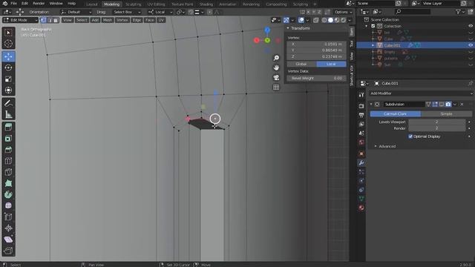Activate the Scale tool
475x267 pixels.
point(8,79)
